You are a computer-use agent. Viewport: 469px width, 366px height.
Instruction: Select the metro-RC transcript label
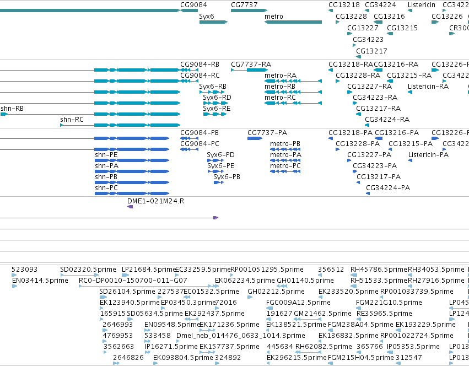pyautogui.click(x=280, y=98)
